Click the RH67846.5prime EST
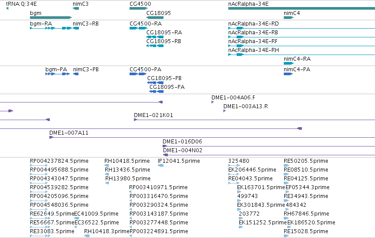The image size is (375, 238). click(x=286, y=218)
